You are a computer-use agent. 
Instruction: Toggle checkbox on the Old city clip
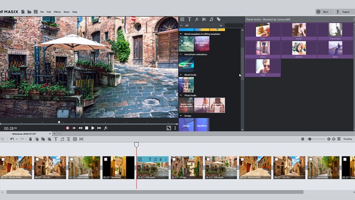point(37,160)
